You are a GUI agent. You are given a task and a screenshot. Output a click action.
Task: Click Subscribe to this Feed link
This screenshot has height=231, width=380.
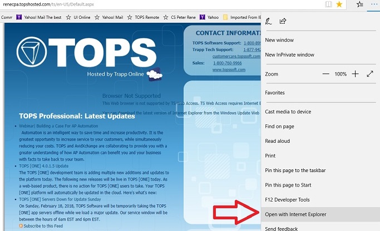click(x=43, y=226)
